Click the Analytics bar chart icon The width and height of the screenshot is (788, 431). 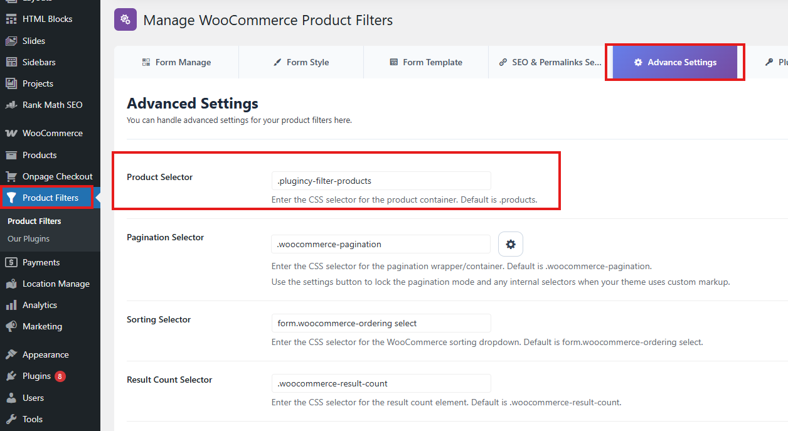pyautogui.click(x=11, y=305)
